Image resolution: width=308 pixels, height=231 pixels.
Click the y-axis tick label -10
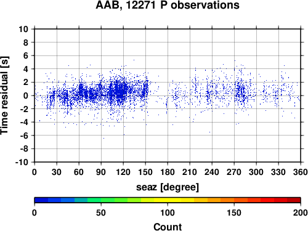click(x=22, y=162)
